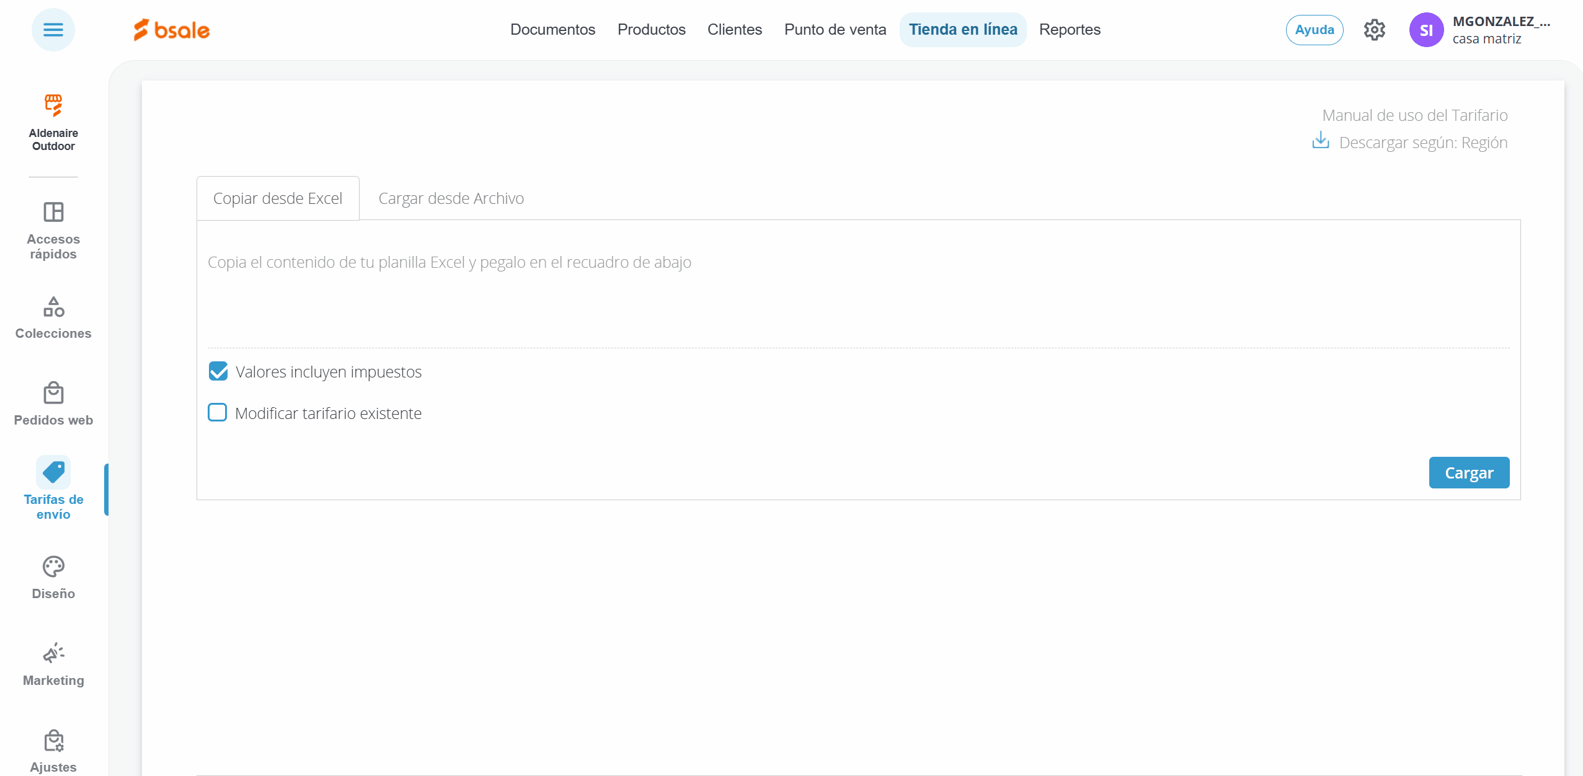Toggle the hamburger sidebar menu button
This screenshot has height=776, width=1583.
tap(53, 30)
